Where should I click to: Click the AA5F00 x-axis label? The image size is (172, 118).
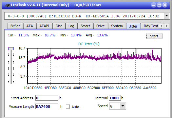click(150, 88)
